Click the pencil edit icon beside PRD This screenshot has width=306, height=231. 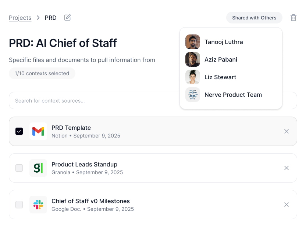click(x=67, y=18)
